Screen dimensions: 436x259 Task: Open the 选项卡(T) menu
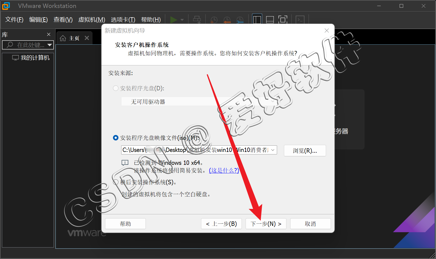[123, 20]
